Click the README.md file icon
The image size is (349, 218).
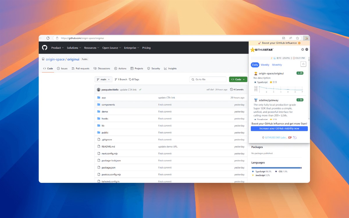(x=99, y=146)
